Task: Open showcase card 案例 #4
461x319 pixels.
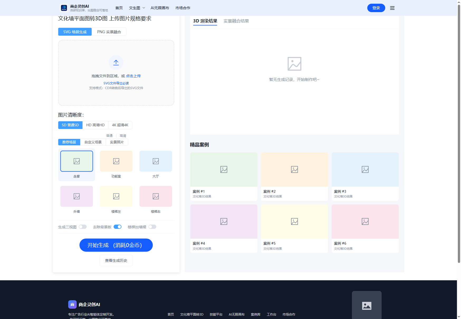Action: pyautogui.click(x=224, y=229)
